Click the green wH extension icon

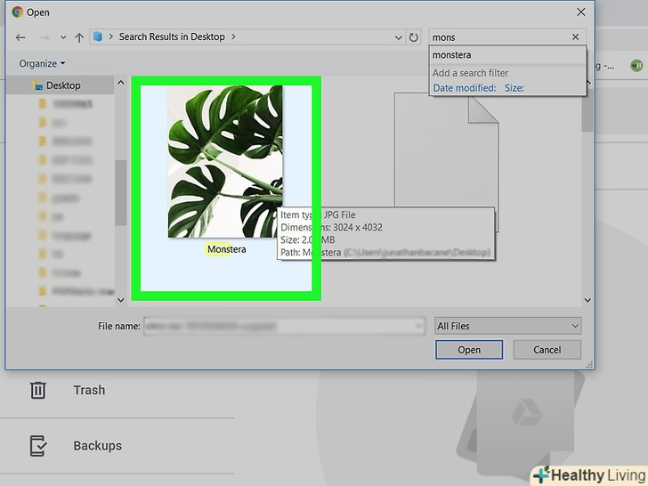pyautogui.click(x=636, y=65)
